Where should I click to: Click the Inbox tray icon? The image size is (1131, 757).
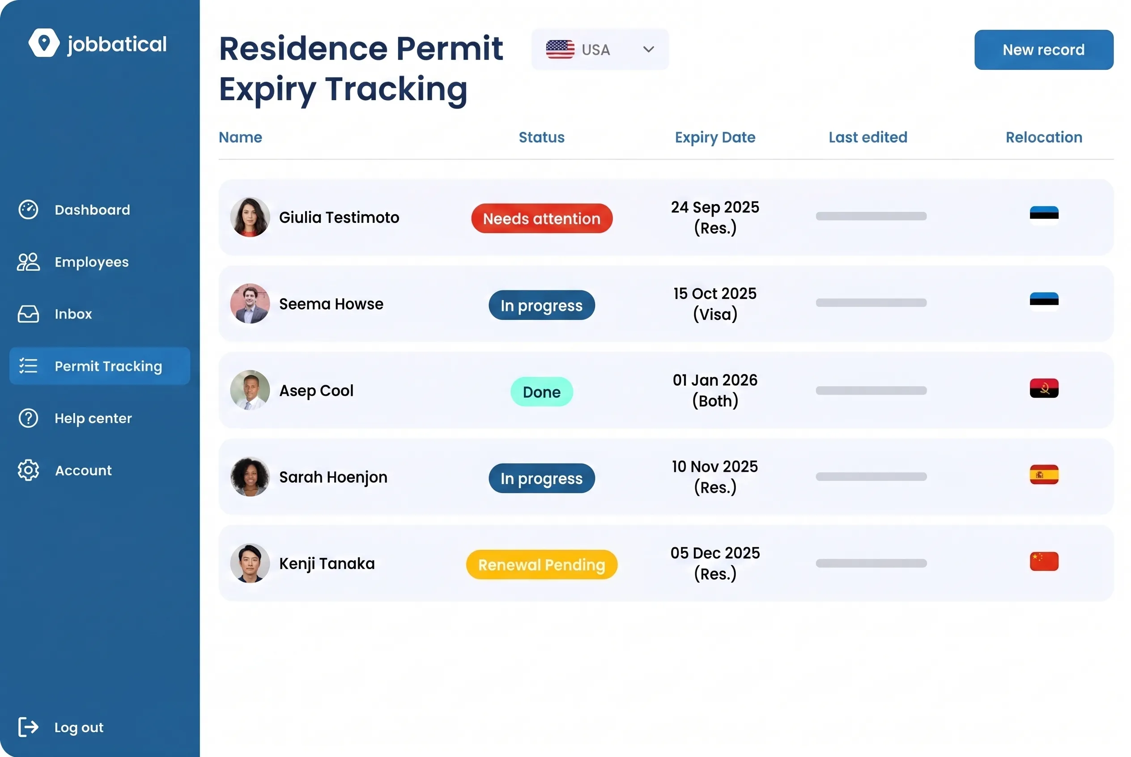pos(28,314)
